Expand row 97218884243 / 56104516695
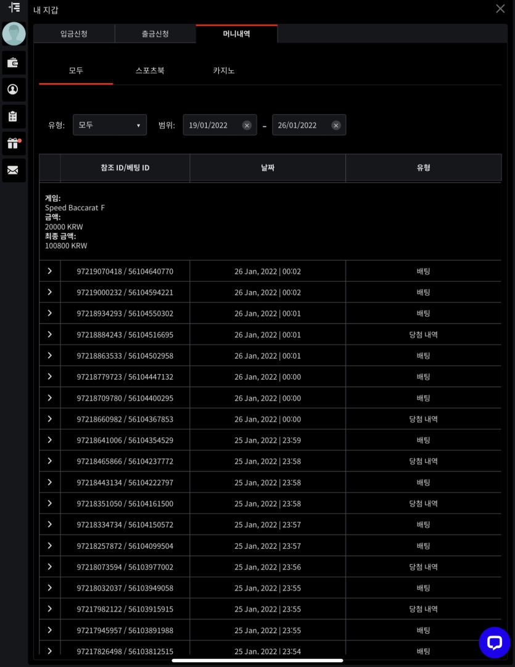The width and height of the screenshot is (515, 667). (50, 334)
